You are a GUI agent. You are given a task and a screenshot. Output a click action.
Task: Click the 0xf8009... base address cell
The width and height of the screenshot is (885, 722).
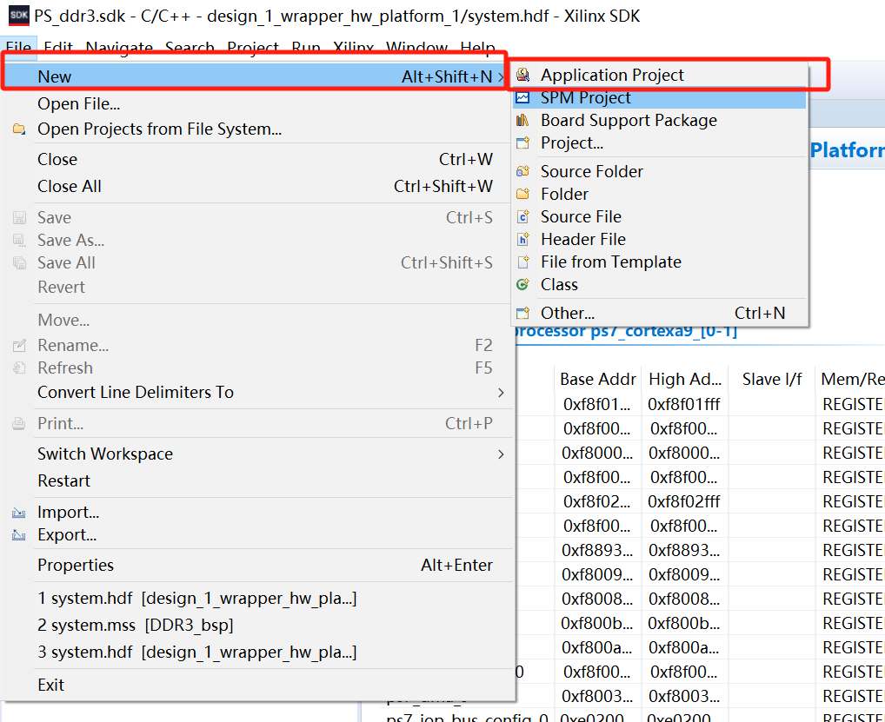(x=597, y=574)
